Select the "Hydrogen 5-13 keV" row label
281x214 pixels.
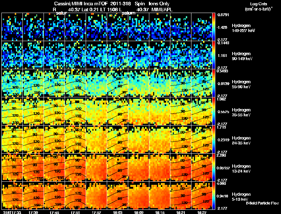(x=241, y=197)
